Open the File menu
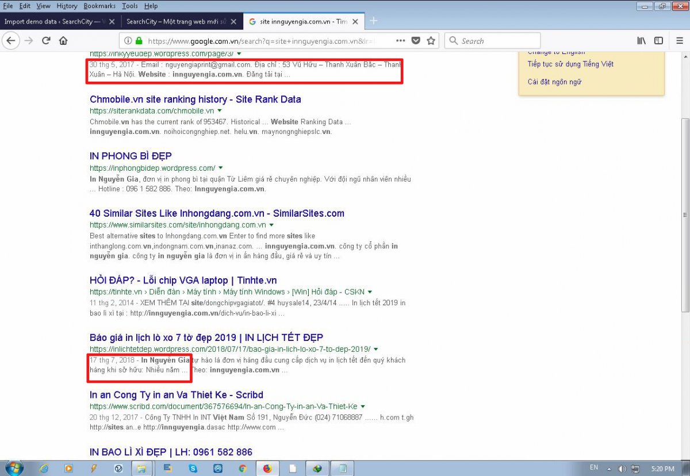The image size is (690, 476). [8, 6]
